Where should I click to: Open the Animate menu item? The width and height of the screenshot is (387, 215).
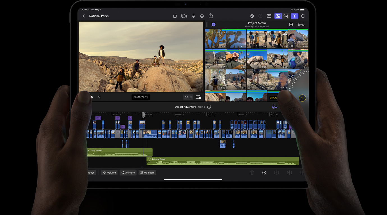[x=128, y=172]
